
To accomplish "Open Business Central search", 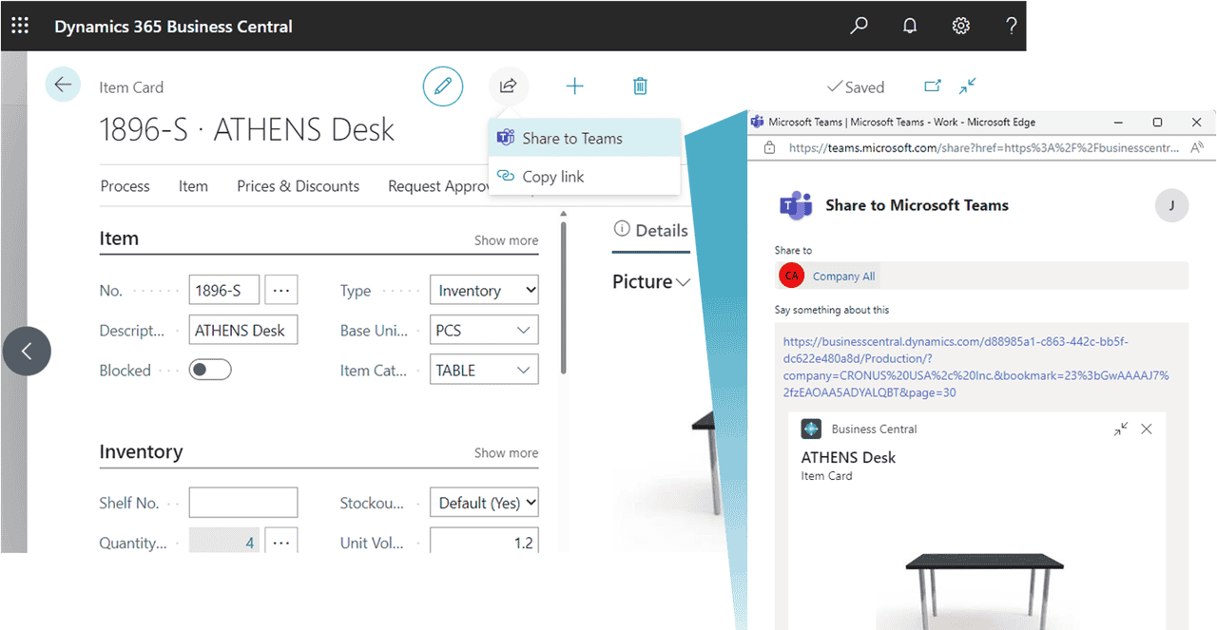I will [x=858, y=26].
